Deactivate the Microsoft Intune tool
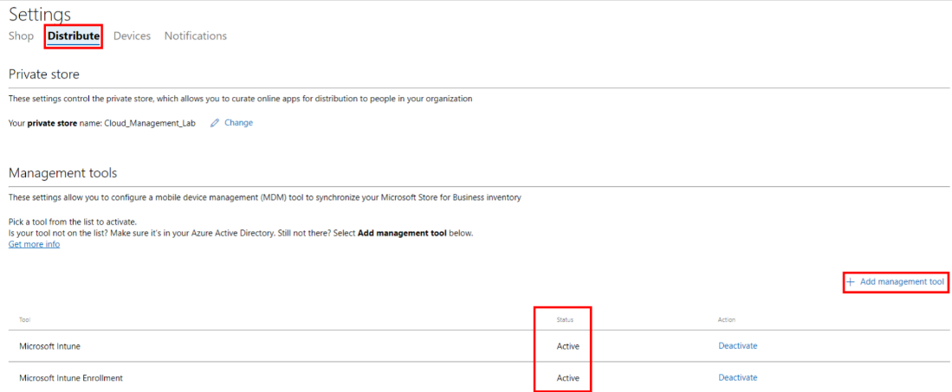The width and height of the screenshot is (952, 392). [737, 346]
